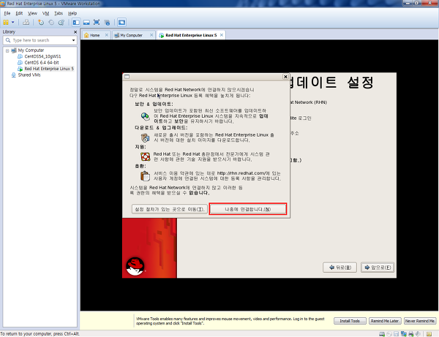Click the Unity mode toolbar icon
Image resolution: width=439 pixels, height=337 pixels.
(x=107, y=23)
